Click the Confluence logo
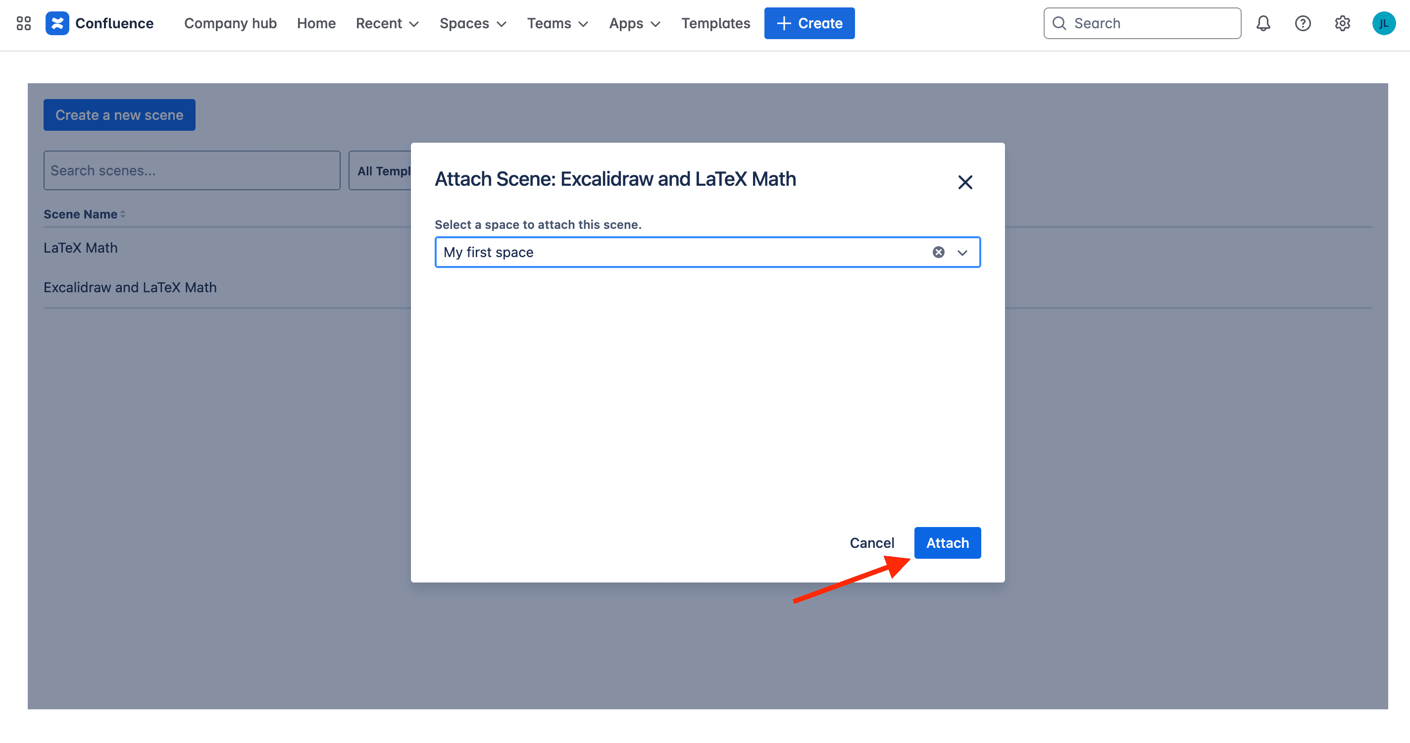The height and width of the screenshot is (743, 1410). tap(100, 23)
